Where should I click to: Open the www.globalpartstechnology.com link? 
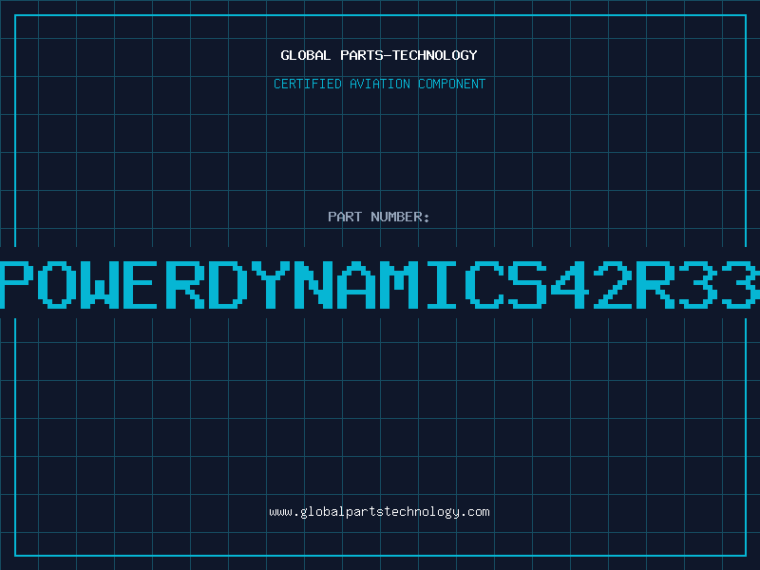click(379, 512)
